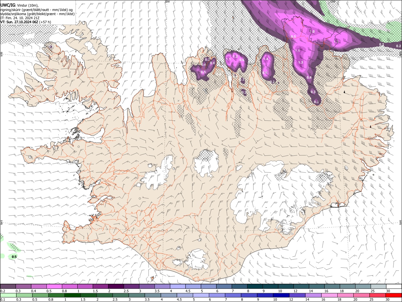
Task: Select the bright red 30 rain-scale swatch
Action: coord(394,295)
